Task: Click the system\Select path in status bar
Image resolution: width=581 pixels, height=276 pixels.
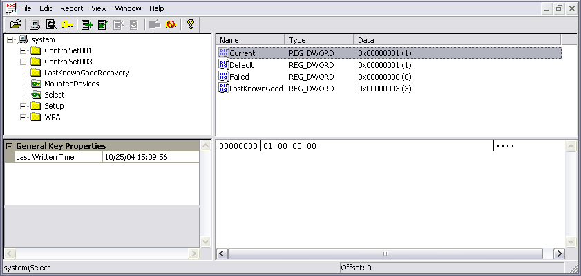Action: [27, 268]
